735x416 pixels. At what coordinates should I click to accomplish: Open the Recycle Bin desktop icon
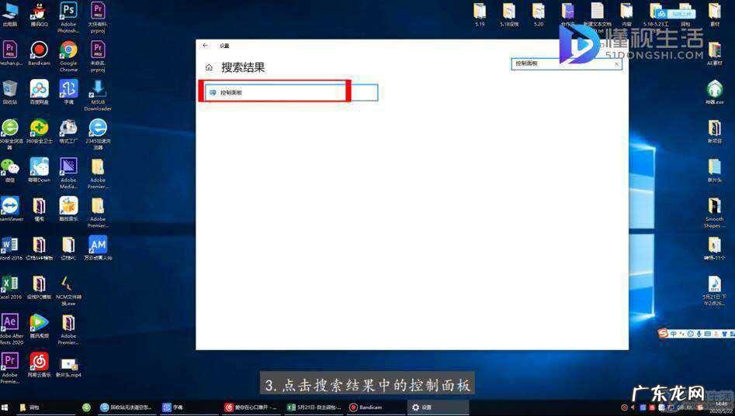coord(10,91)
